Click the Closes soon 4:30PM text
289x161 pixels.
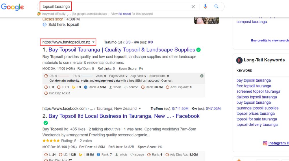(61, 19)
